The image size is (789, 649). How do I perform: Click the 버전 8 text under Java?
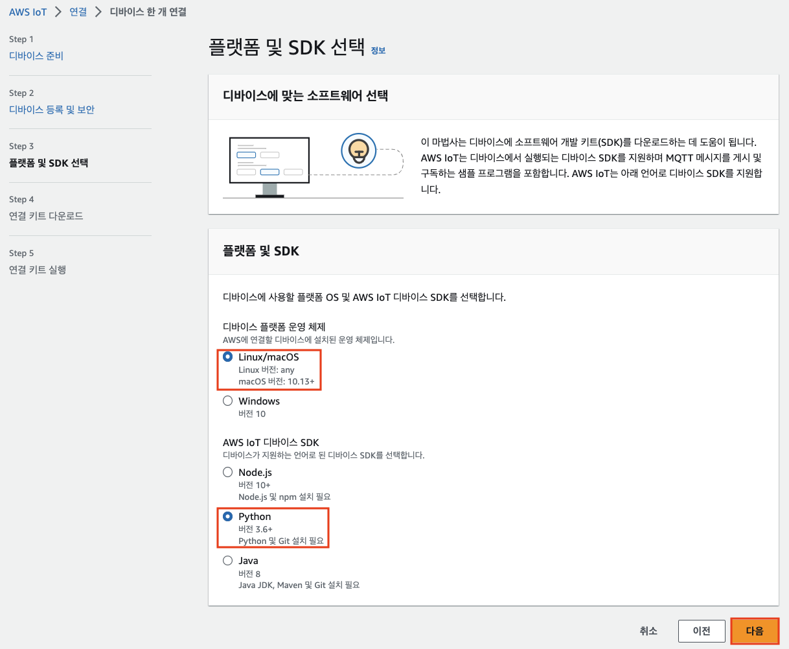tap(249, 574)
